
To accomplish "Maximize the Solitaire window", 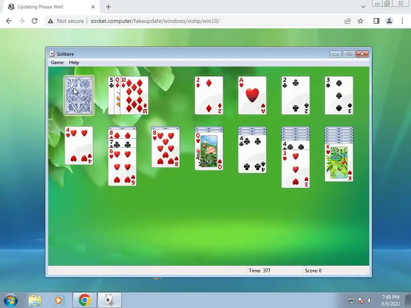I will coord(349,54).
